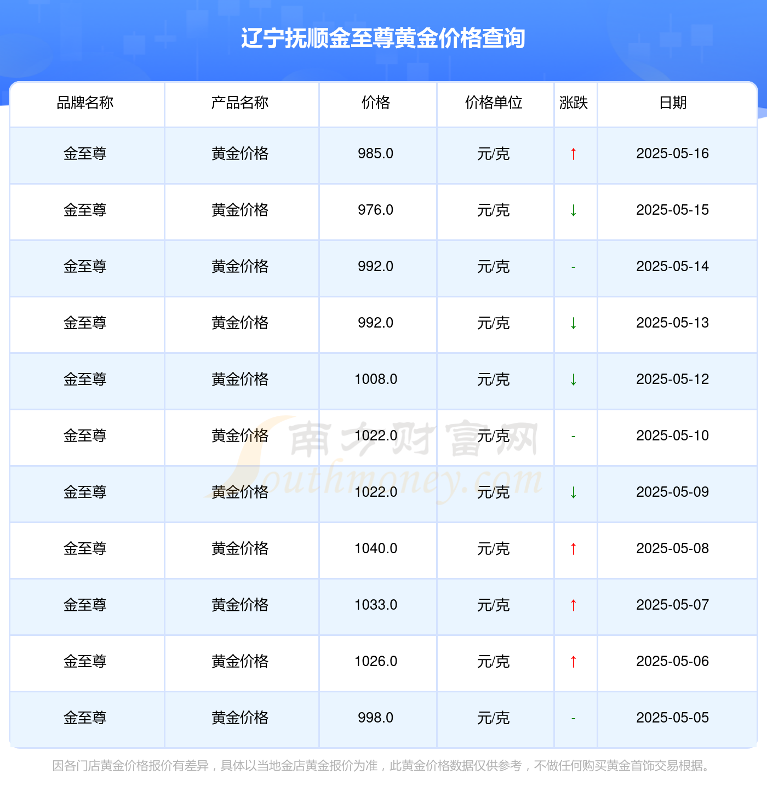Click the green down arrow for 2025-05-15
This screenshot has height=797, width=767.
pos(573,210)
